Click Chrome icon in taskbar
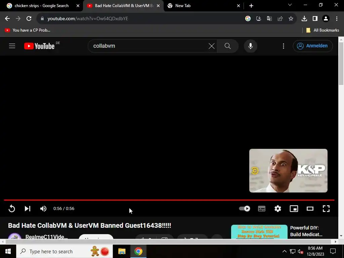Viewport: 344px width, 258px height. [138, 251]
